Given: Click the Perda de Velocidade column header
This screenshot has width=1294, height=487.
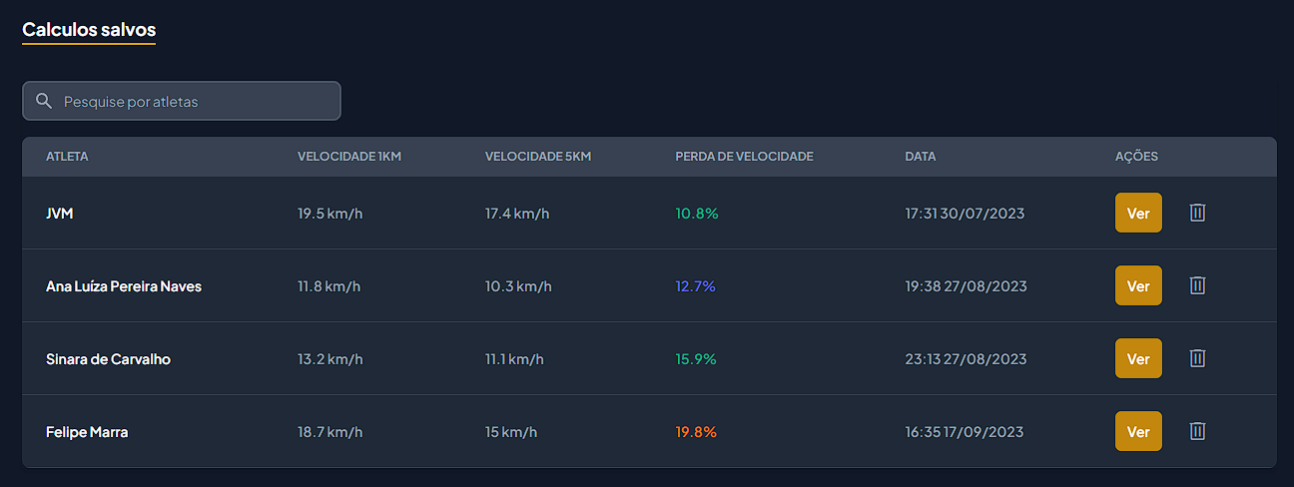Looking at the screenshot, I should 744,157.
